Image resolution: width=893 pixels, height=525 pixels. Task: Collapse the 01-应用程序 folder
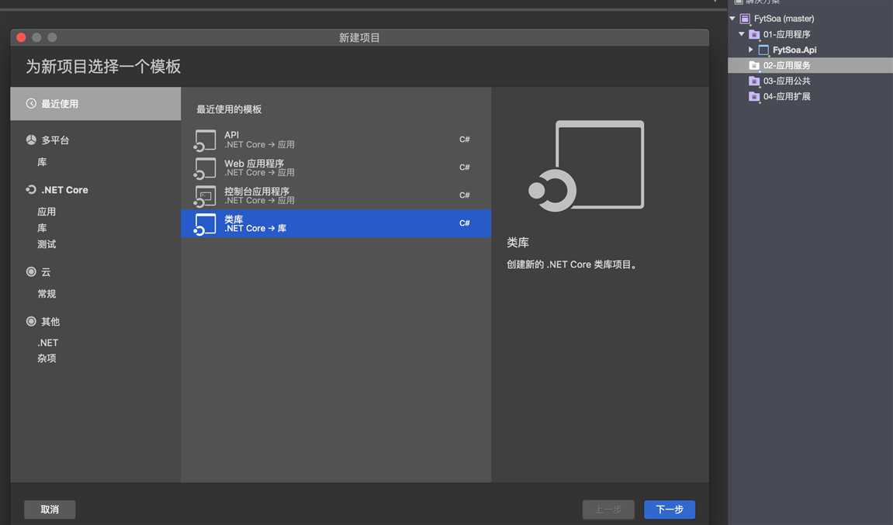[742, 34]
